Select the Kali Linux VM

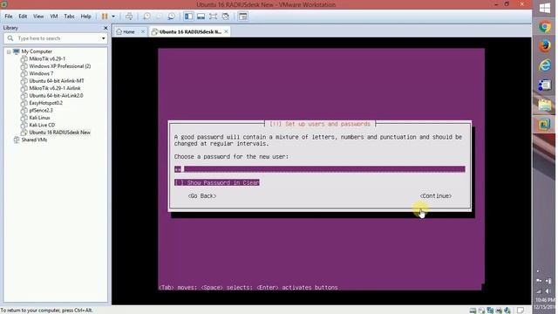tap(39, 118)
